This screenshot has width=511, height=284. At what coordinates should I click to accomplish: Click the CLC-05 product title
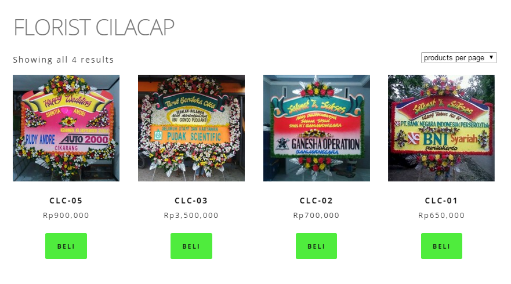(66, 201)
